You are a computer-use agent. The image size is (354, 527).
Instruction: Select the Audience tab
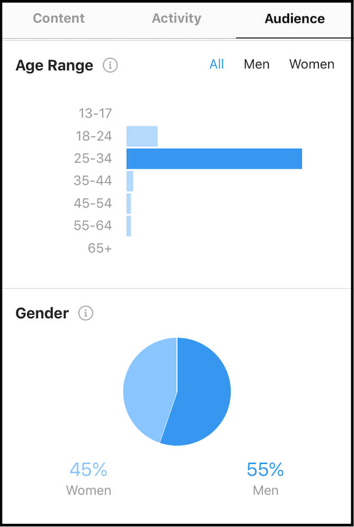tap(294, 19)
